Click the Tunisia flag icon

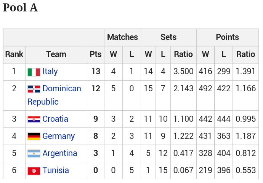[34, 171]
